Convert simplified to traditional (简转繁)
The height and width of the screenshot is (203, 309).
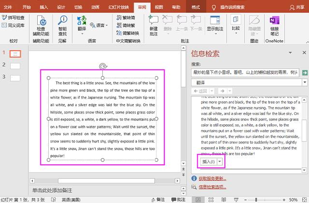coord(126,25)
